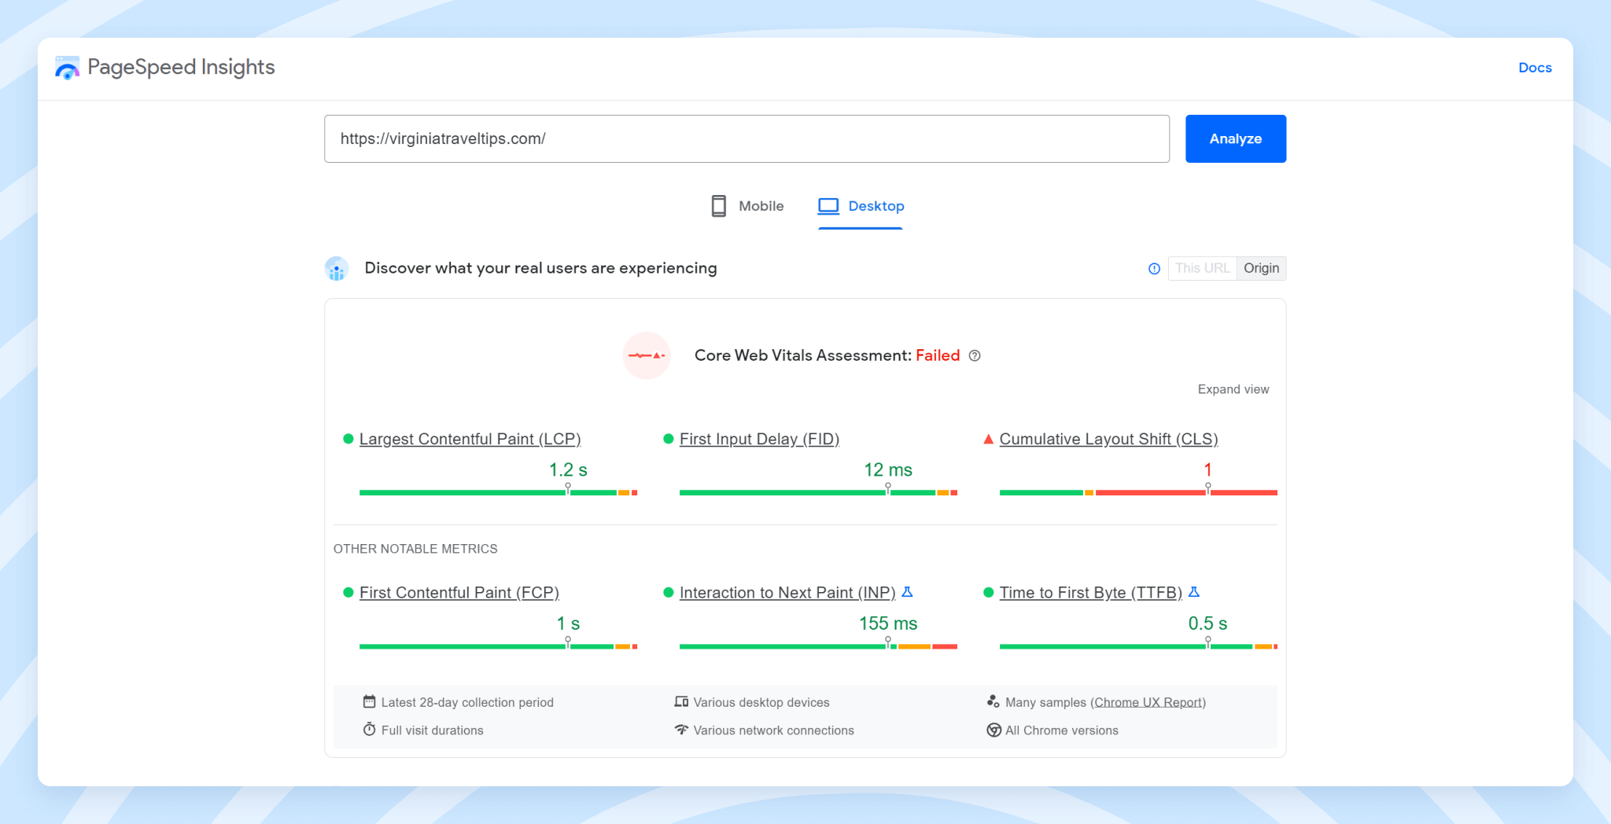This screenshot has width=1611, height=824.
Task: Click the real users data icon
Action: [337, 269]
